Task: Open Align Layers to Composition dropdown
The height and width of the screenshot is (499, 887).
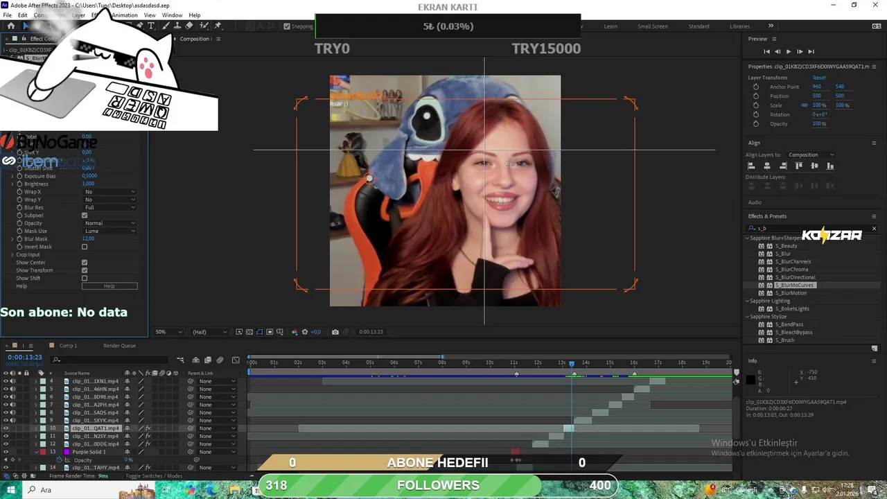Action: (811, 155)
